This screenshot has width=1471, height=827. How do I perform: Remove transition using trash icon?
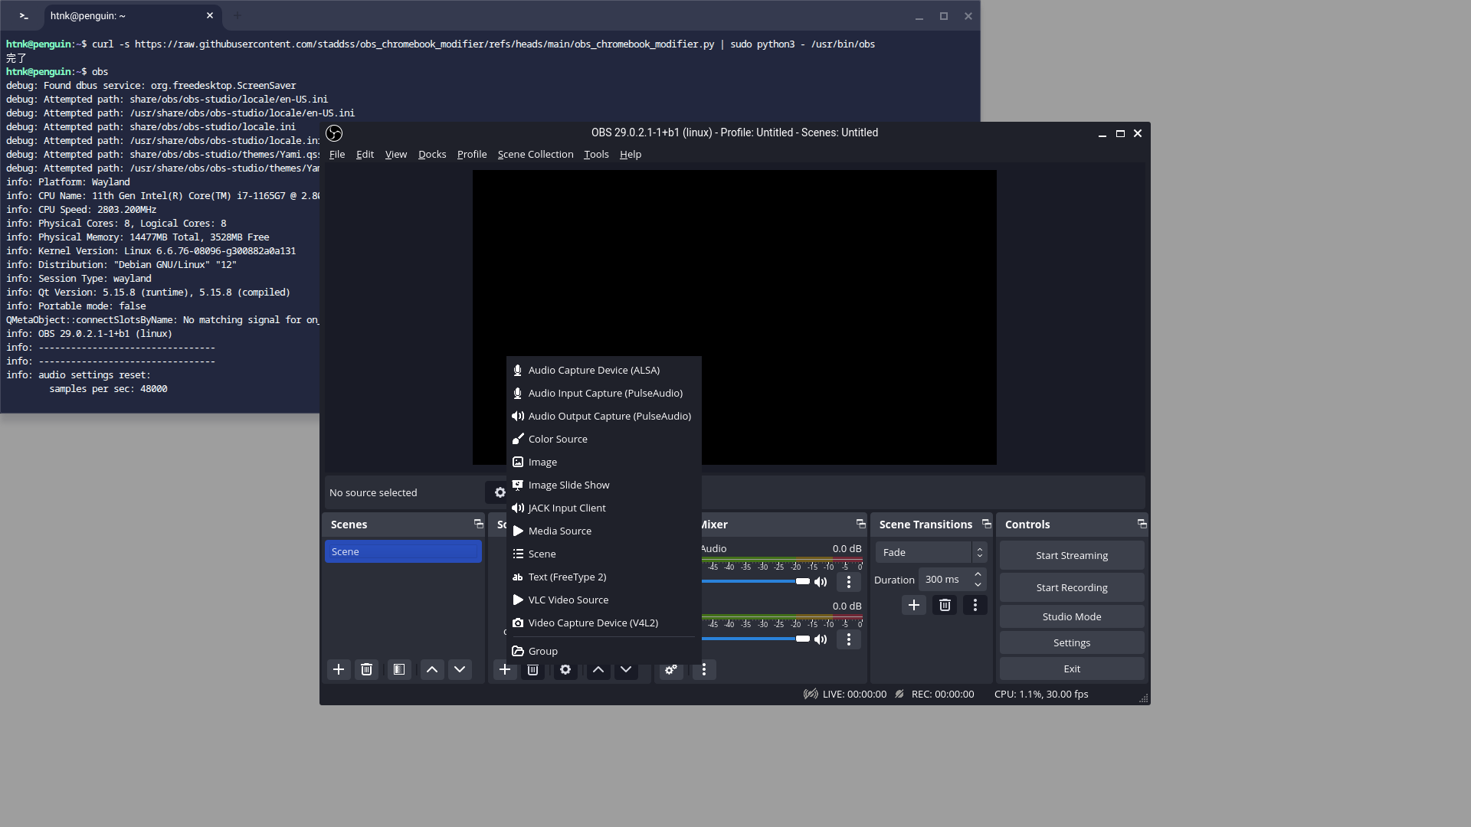(x=945, y=605)
